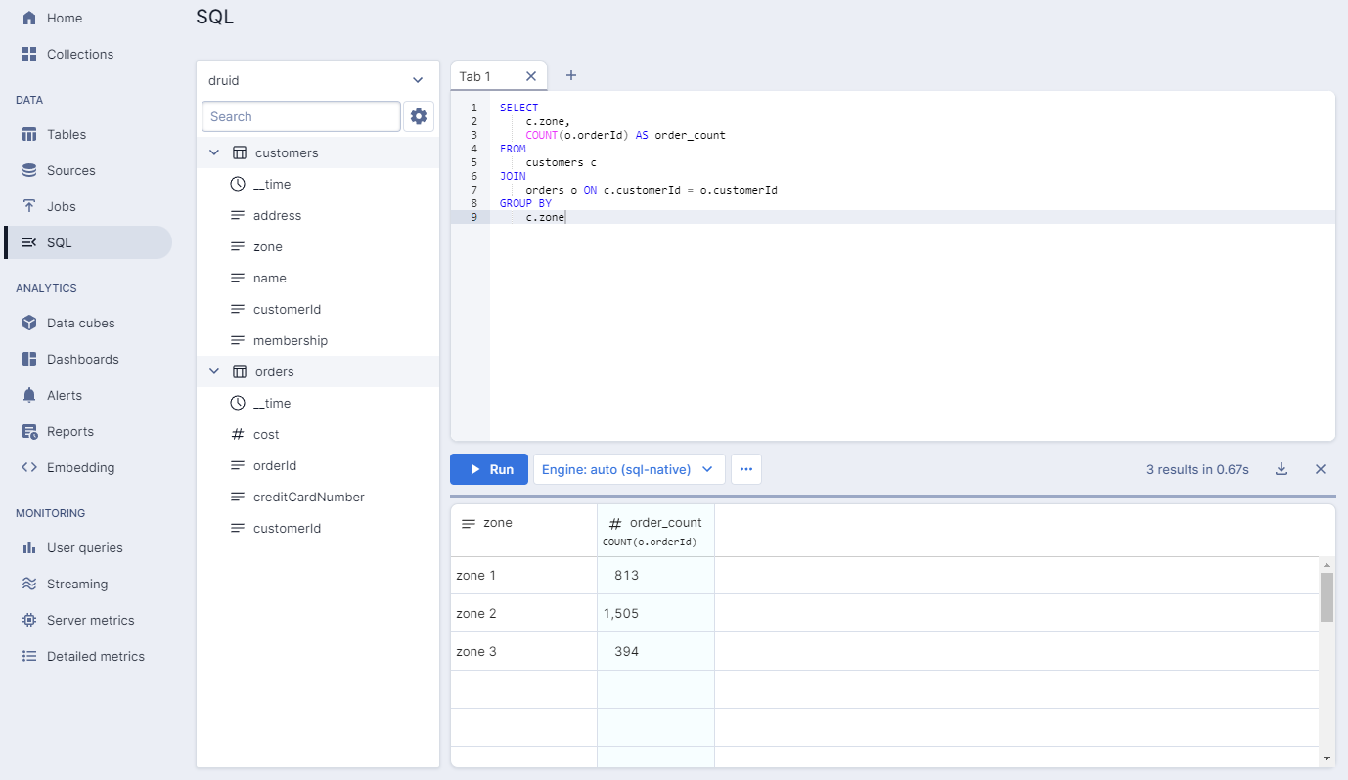Click the download results icon
Viewport: 1348px width, 780px height.
pos(1281,469)
